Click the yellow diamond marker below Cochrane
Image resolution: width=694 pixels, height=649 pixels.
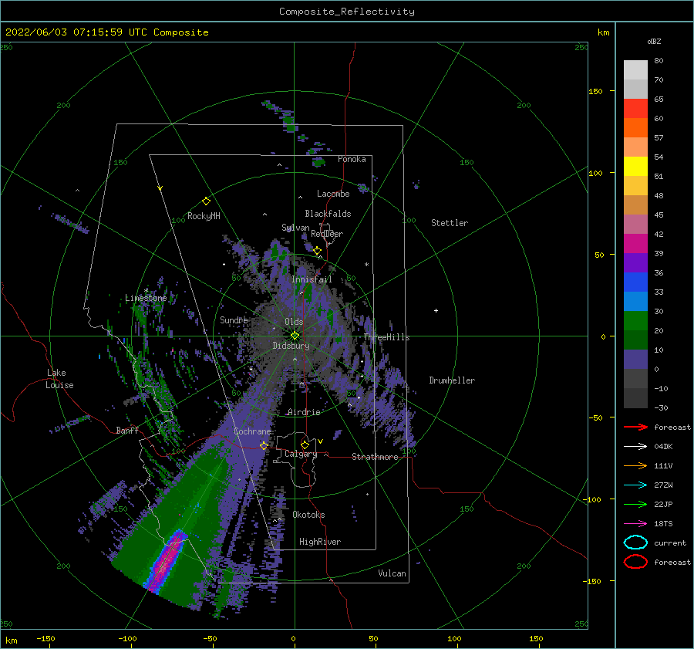(x=264, y=445)
